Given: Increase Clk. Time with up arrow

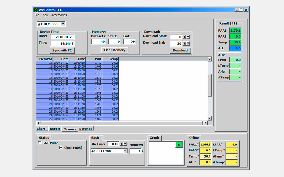Looking at the screenshot, I should pyautogui.click(x=121, y=144).
